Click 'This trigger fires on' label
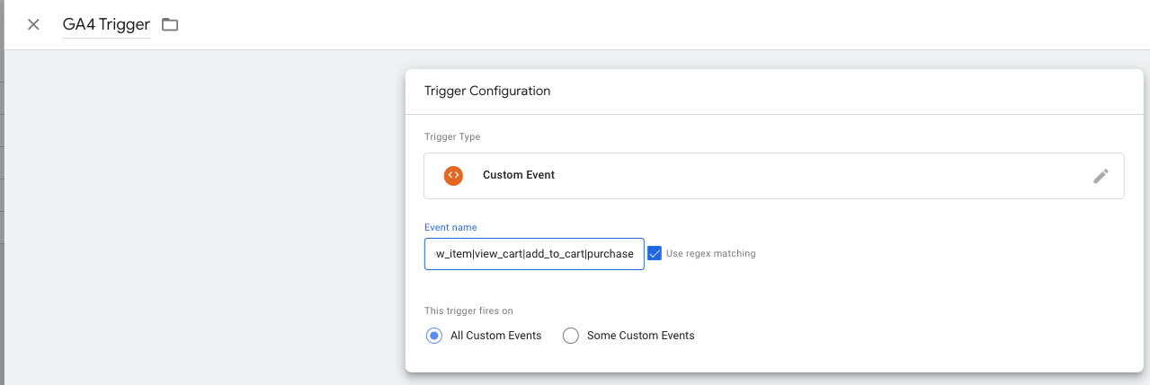Screen dimensions: 1150x385 click(468, 311)
